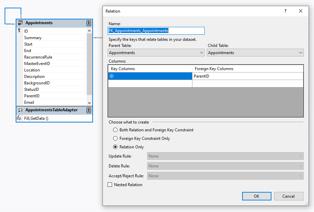The height and width of the screenshot is (212, 314).
Task: Select Both Relation and Foreign Key Constraint
Action: tap(116, 130)
